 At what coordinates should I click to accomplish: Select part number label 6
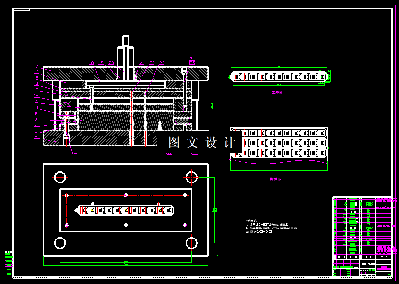pyautogui.click(x=36, y=131)
